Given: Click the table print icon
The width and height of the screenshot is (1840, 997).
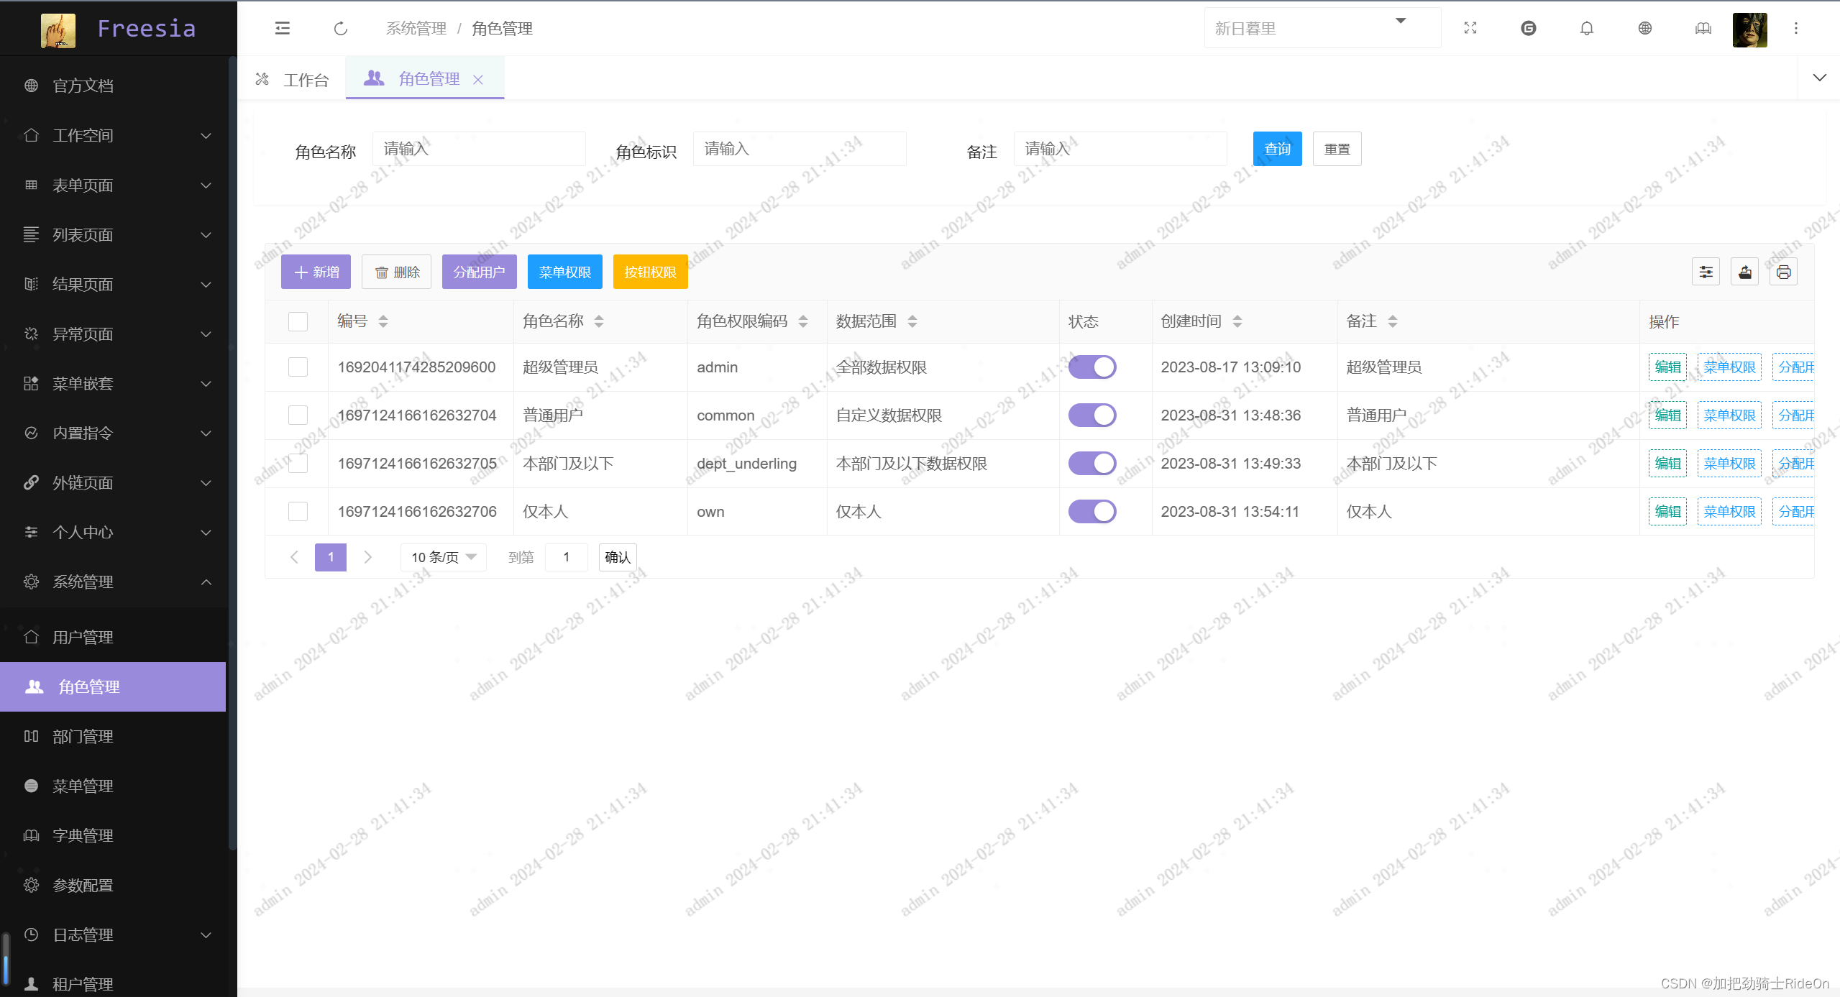Looking at the screenshot, I should coord(1784,272).
